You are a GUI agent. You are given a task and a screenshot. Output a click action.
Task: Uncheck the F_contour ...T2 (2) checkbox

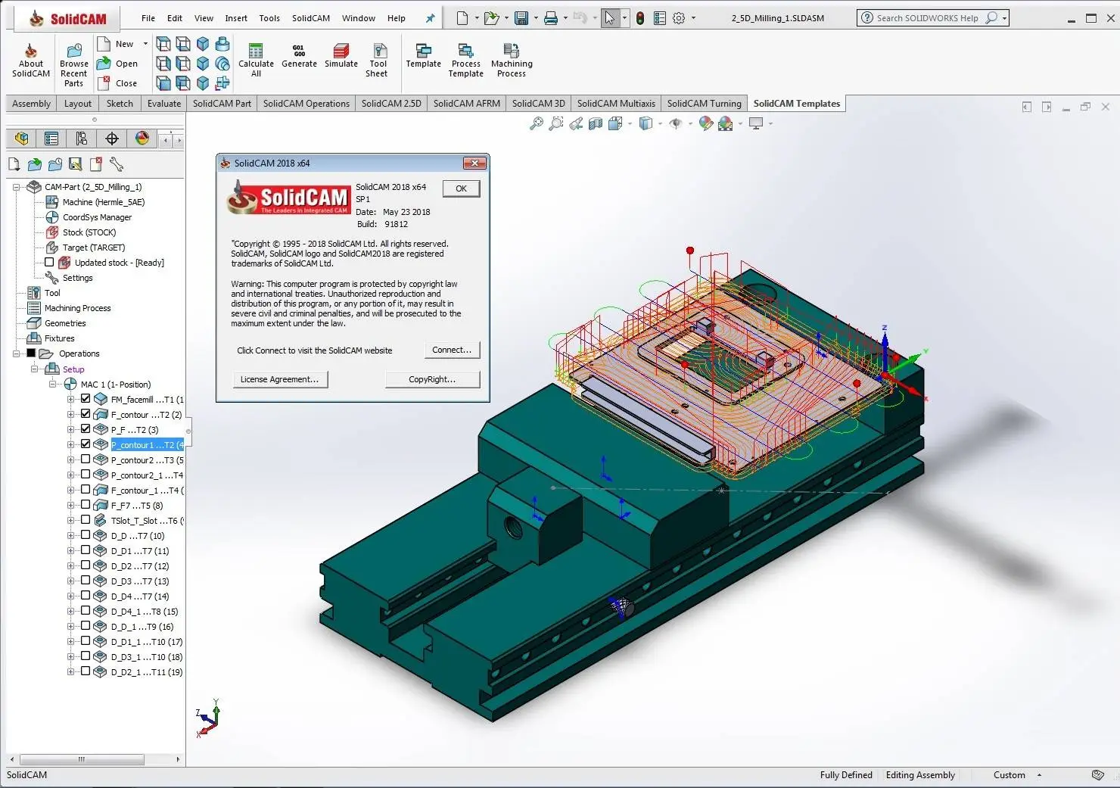(x=86, y=414)
